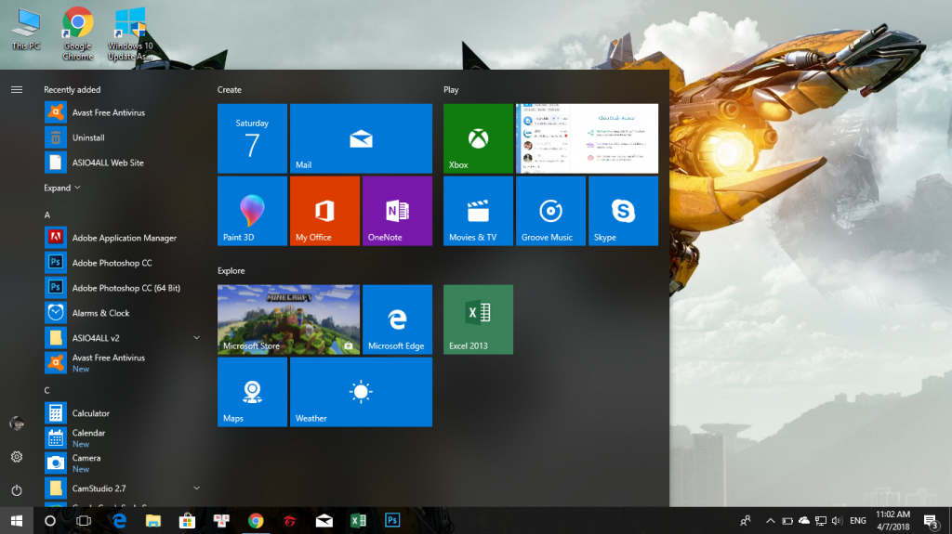The image size is (952, 534).
Task: Open Groove Music tile
Action: click(550, 211)
